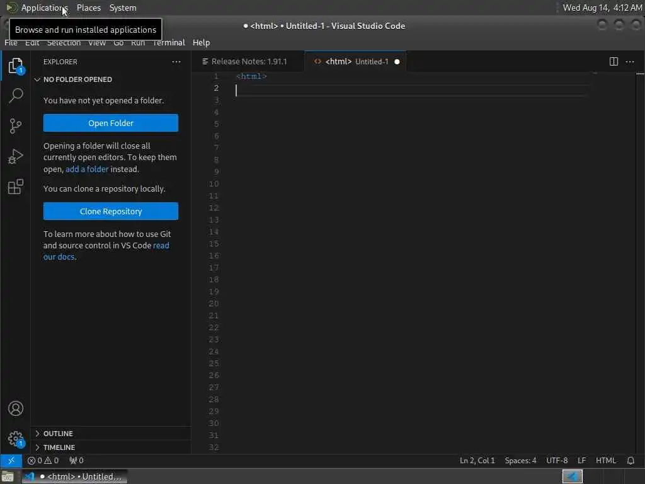Click the Open Folder button
This screenshot has width=645, height=484.
click(x=111, y=123)
